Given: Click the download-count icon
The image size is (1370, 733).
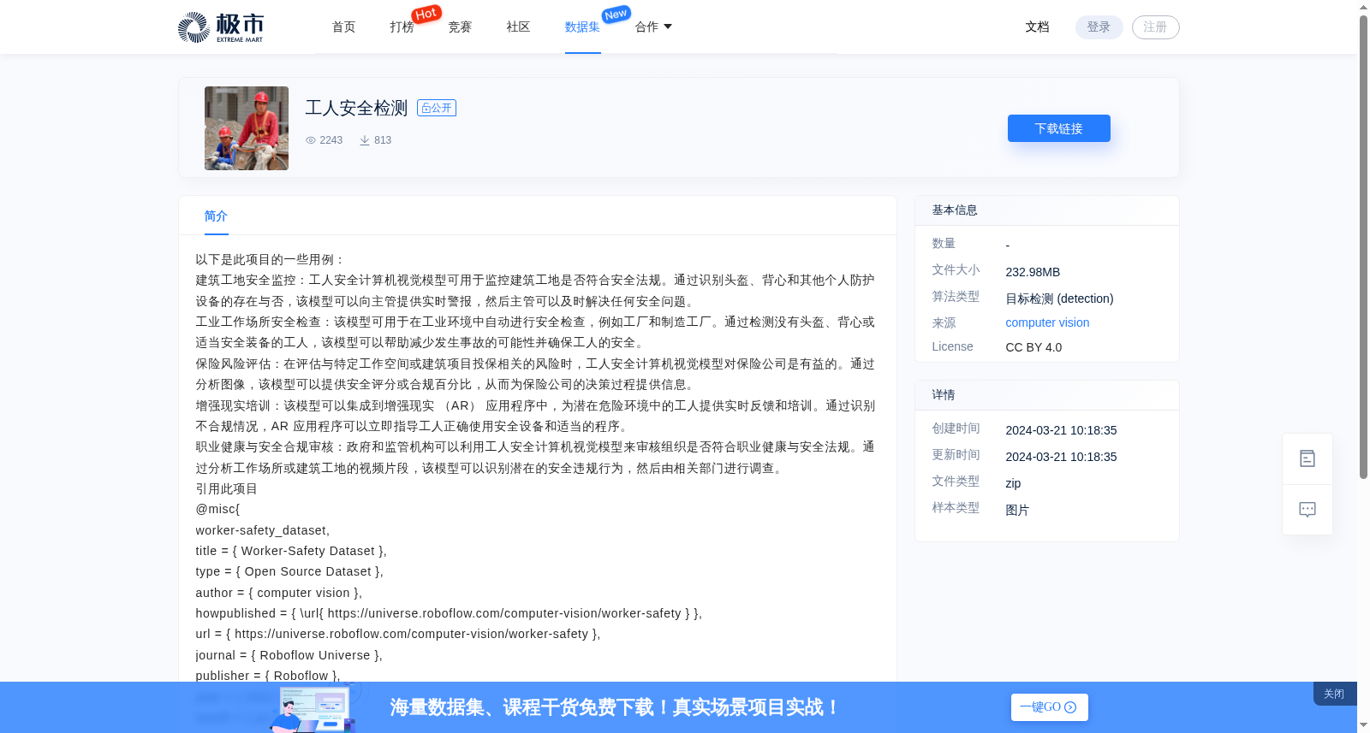Looking at the screenshot, I should coord(365,140).
